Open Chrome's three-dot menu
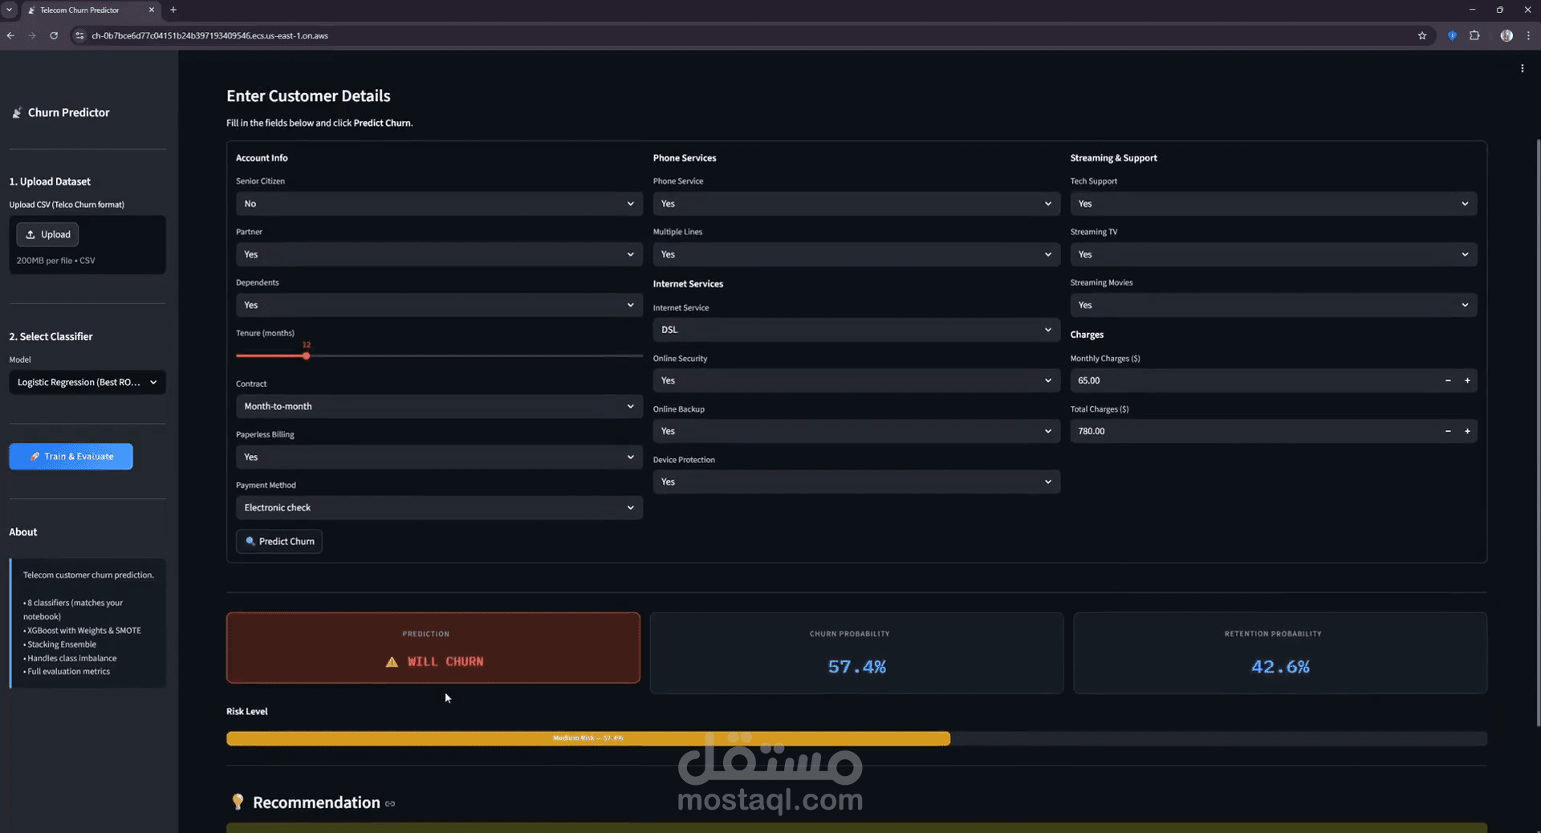Screen dimensions: 1541x833 point(1528,35)
